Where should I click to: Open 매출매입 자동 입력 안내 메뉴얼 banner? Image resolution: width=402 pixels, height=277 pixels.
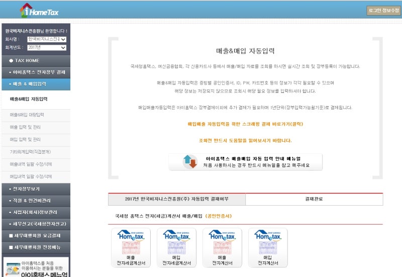[245, 162]
